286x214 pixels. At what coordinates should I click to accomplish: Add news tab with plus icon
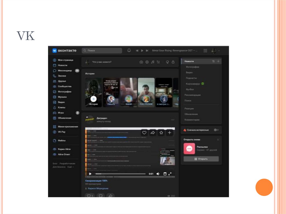click(218, 61)
